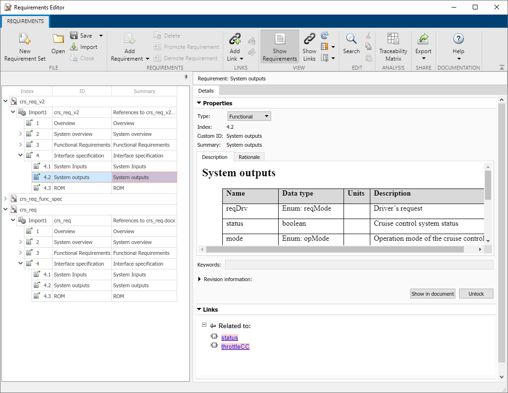Open the Export menu
The image size is (508, 393).
pyautogui.click(x=423, y=47)
